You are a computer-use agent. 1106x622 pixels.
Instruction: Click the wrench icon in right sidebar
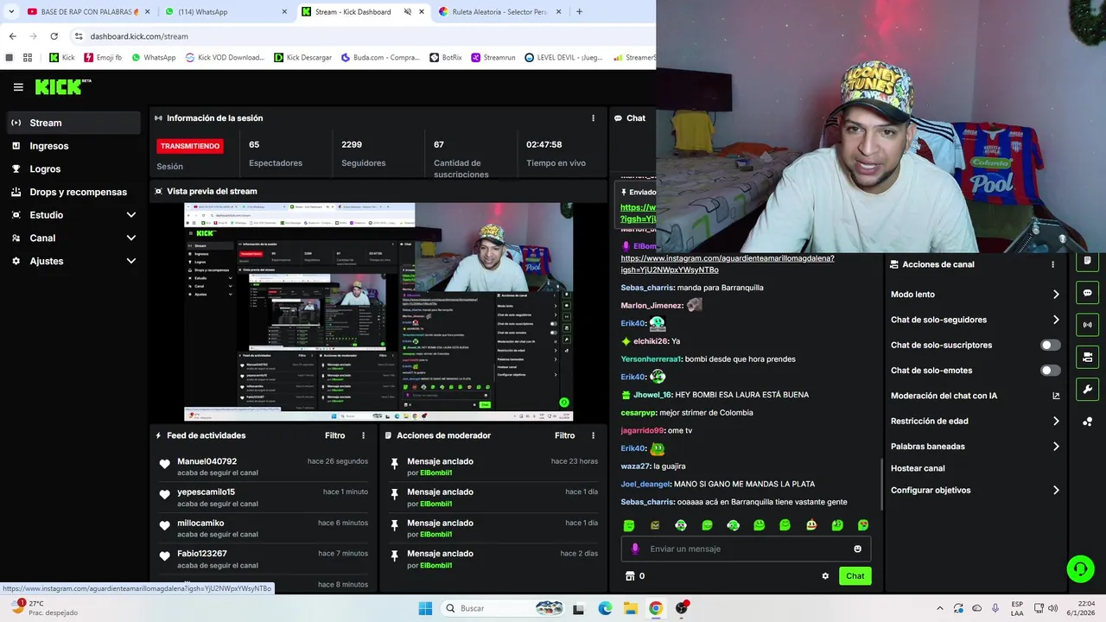[x=1087, y=389]
